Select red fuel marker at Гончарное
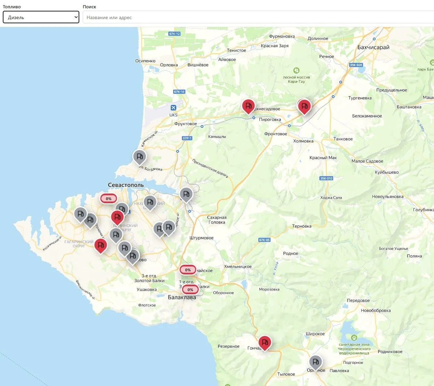The height and width of the screenshot is (386, 434). click(x=265, y=343)
